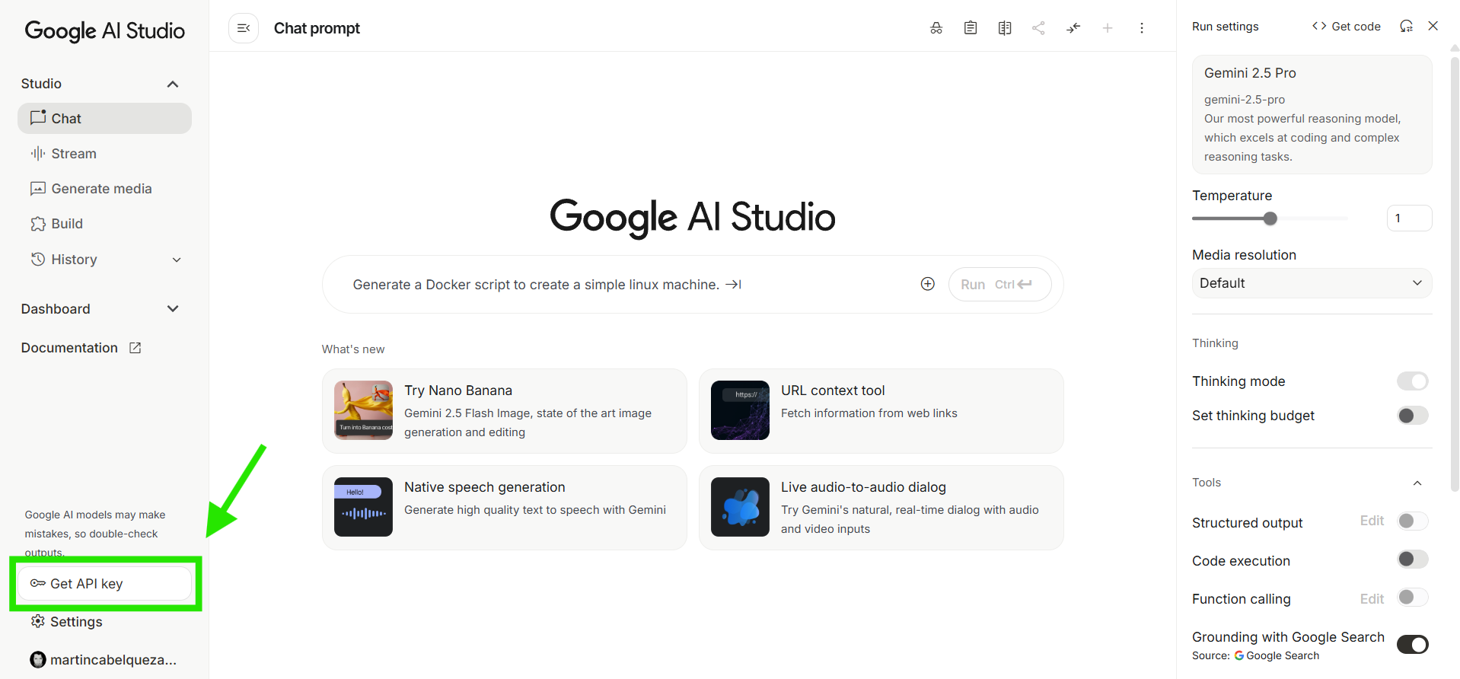The width and height of the screenshot is (1460, 679).
Task: Open the martincabelqueza account menu
Action: click(104, 660)
